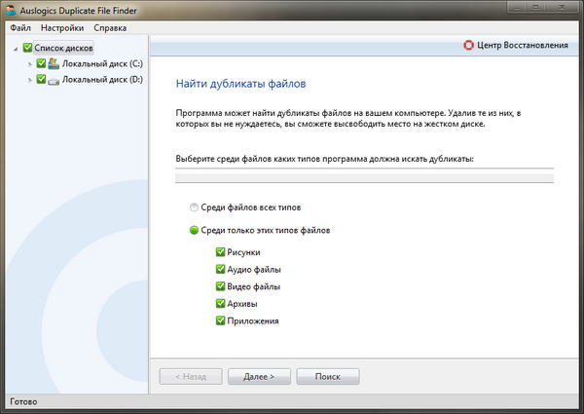Expand the Локальный диск (D:) tree node
This screenshot has width=584, height=414.
pos(30,80)
